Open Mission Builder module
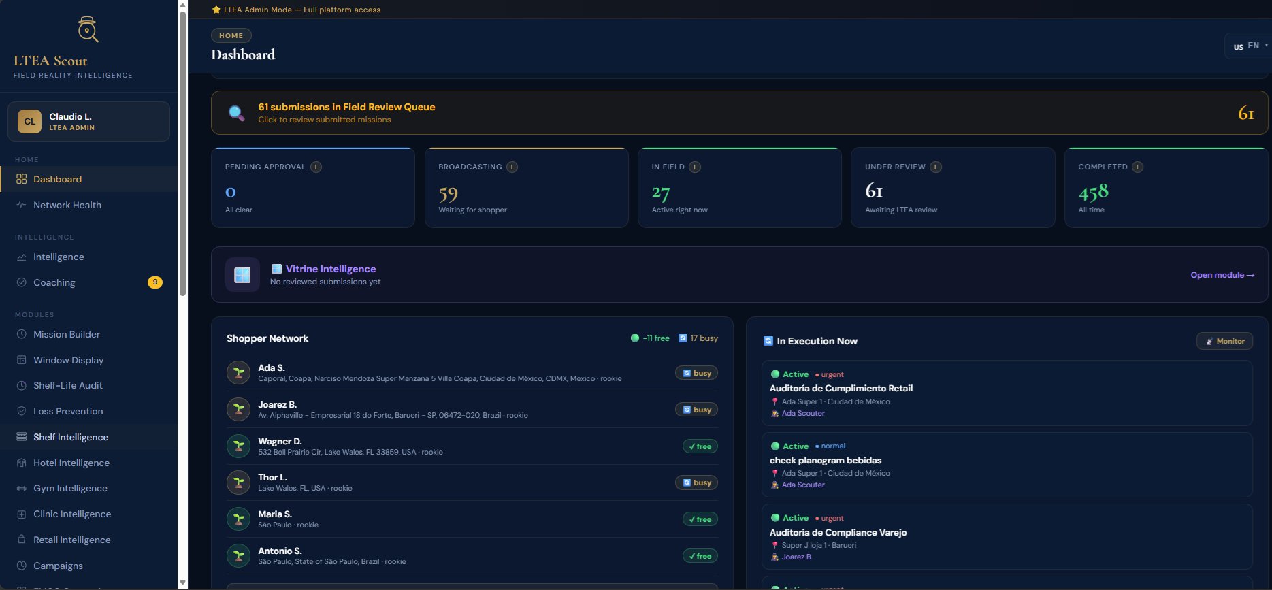 click(x=88, y=334)
